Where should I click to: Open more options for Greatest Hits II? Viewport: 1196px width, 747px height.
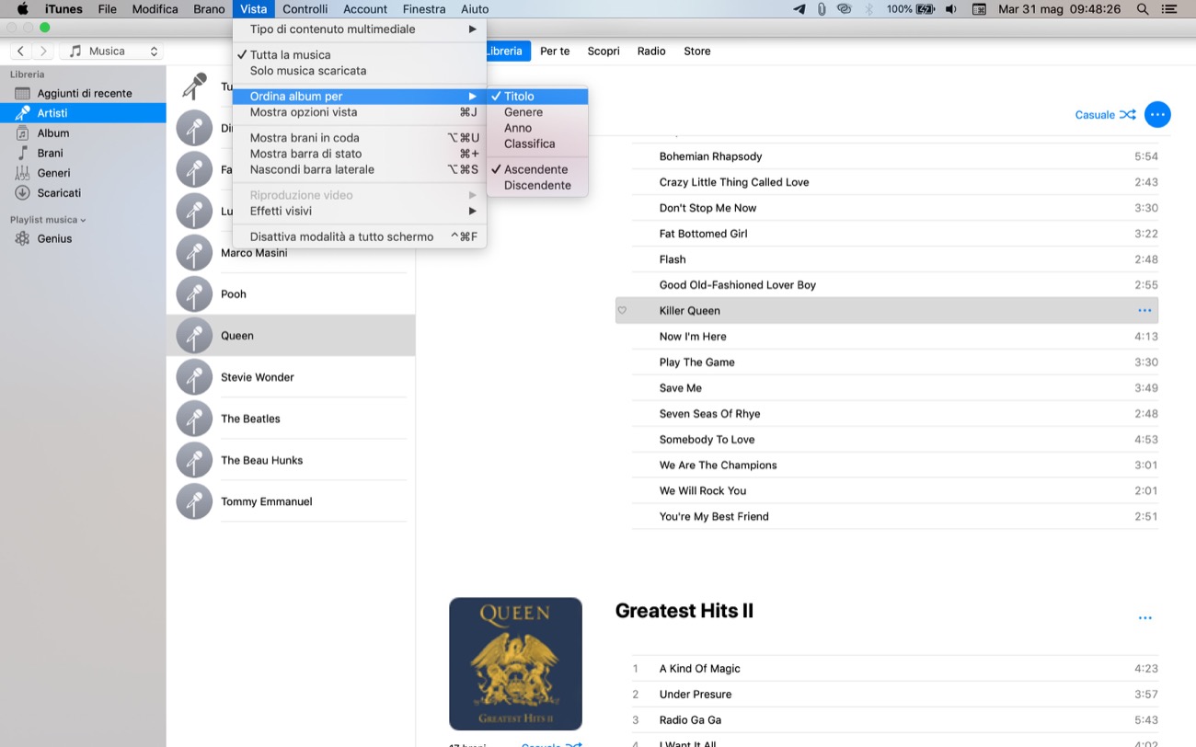click(1145, 618)
